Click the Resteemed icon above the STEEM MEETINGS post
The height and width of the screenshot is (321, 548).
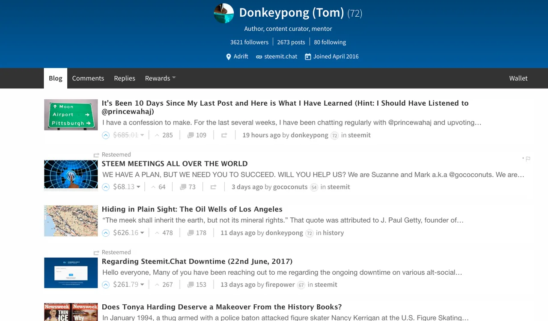pyautogui.click(x=96, y=155)
